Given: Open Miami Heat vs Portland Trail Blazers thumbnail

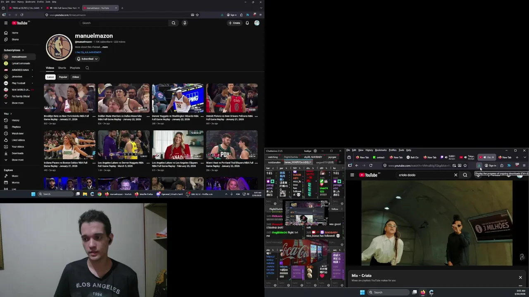Looking at the screenshot, I should tap(232, 145).
